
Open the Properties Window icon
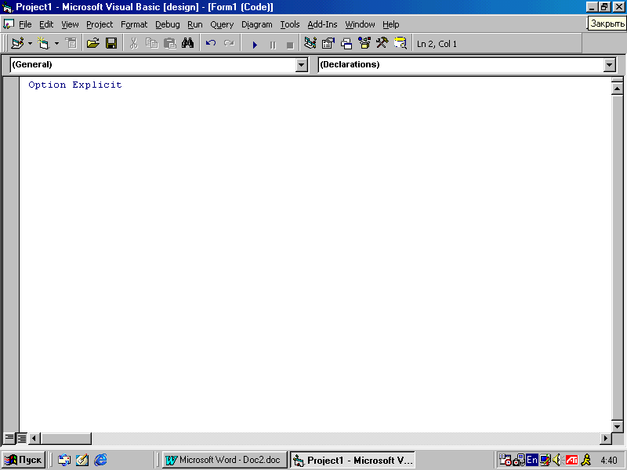pyautogui.click(x=328, y=43)
